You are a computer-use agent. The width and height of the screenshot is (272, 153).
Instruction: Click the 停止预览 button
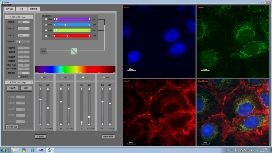point(40,137)
